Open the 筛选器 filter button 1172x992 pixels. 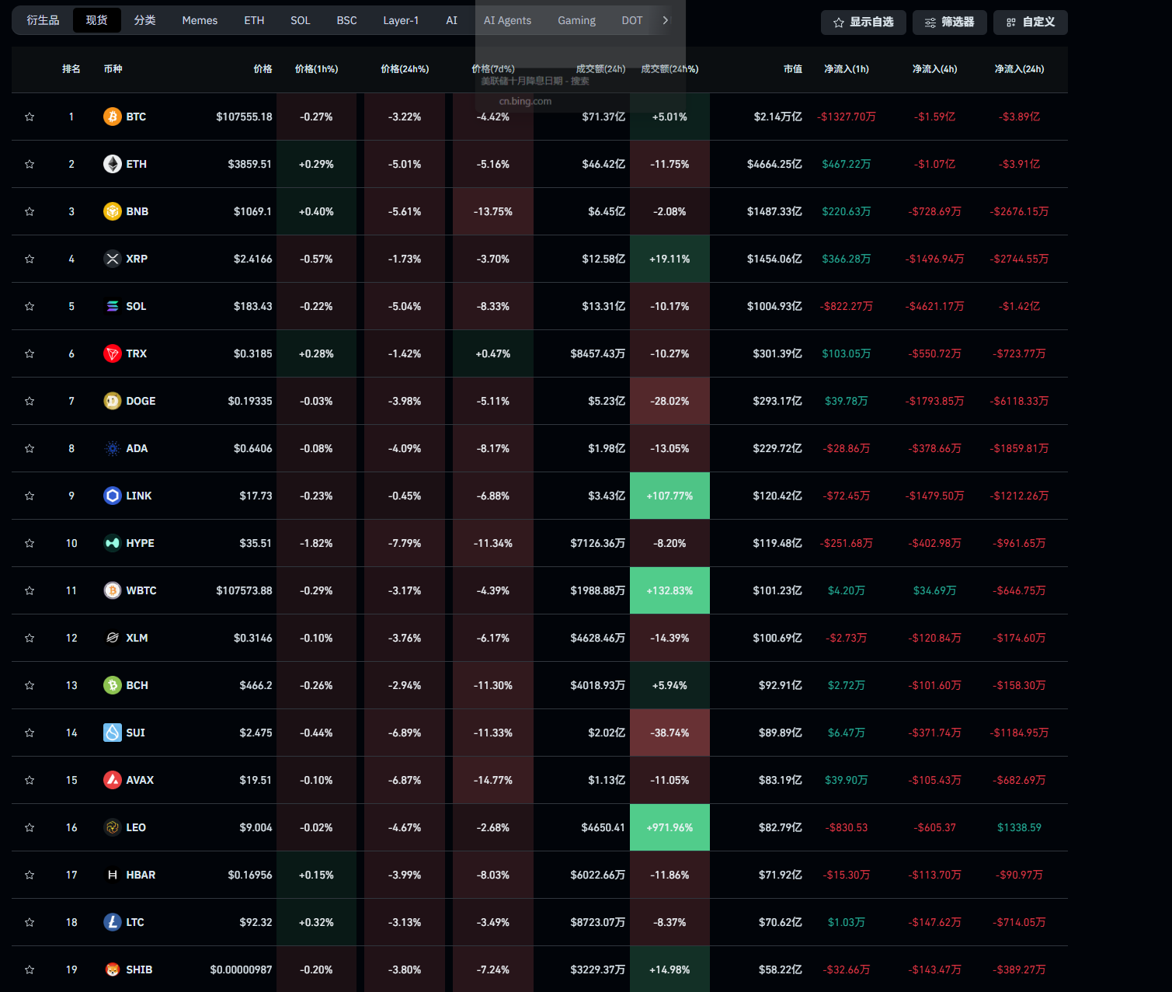pyautogui.click(x=950, y=23)
